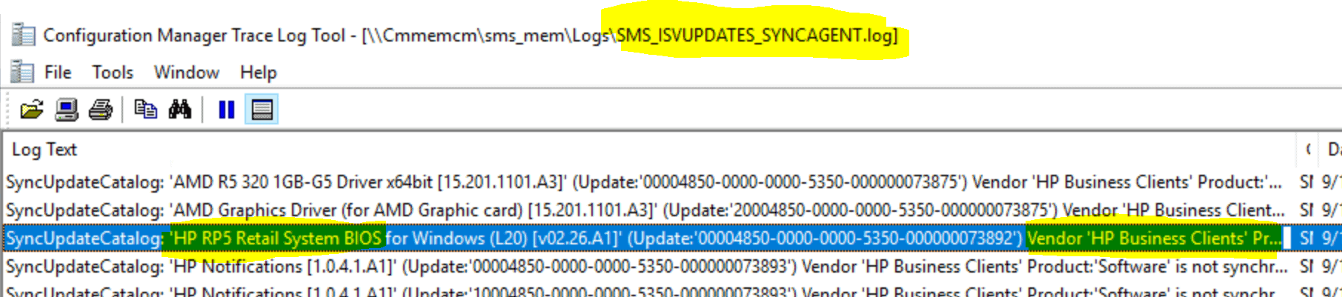The height and width of the screenshot is (297, 1342).
Task: Click the app icon in title bar
Action: click(x=23, y=35)
